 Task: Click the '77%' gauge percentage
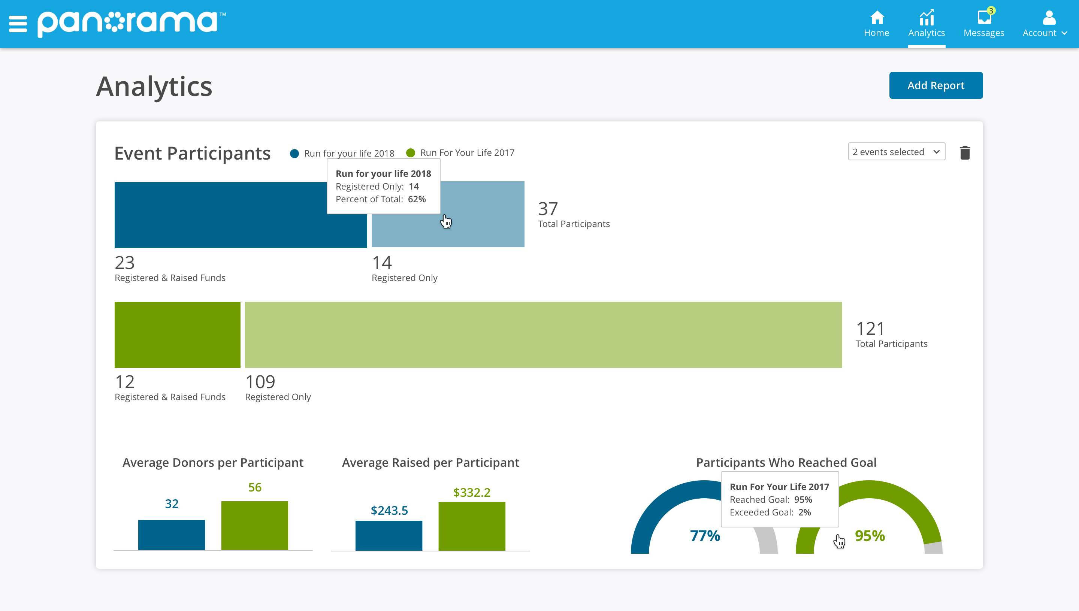705,535
